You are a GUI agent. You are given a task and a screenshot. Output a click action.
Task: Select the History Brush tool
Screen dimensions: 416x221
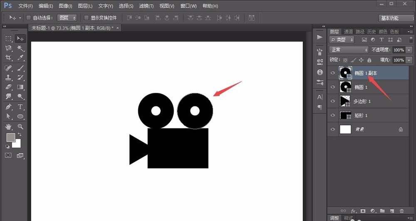click(x=20, y=77)
